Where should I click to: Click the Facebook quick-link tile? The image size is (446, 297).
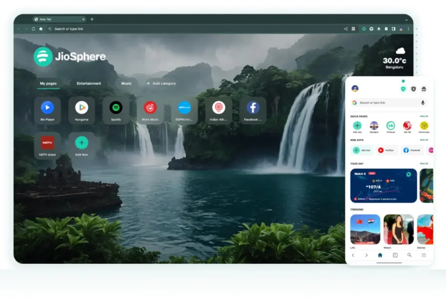(253, 110)
